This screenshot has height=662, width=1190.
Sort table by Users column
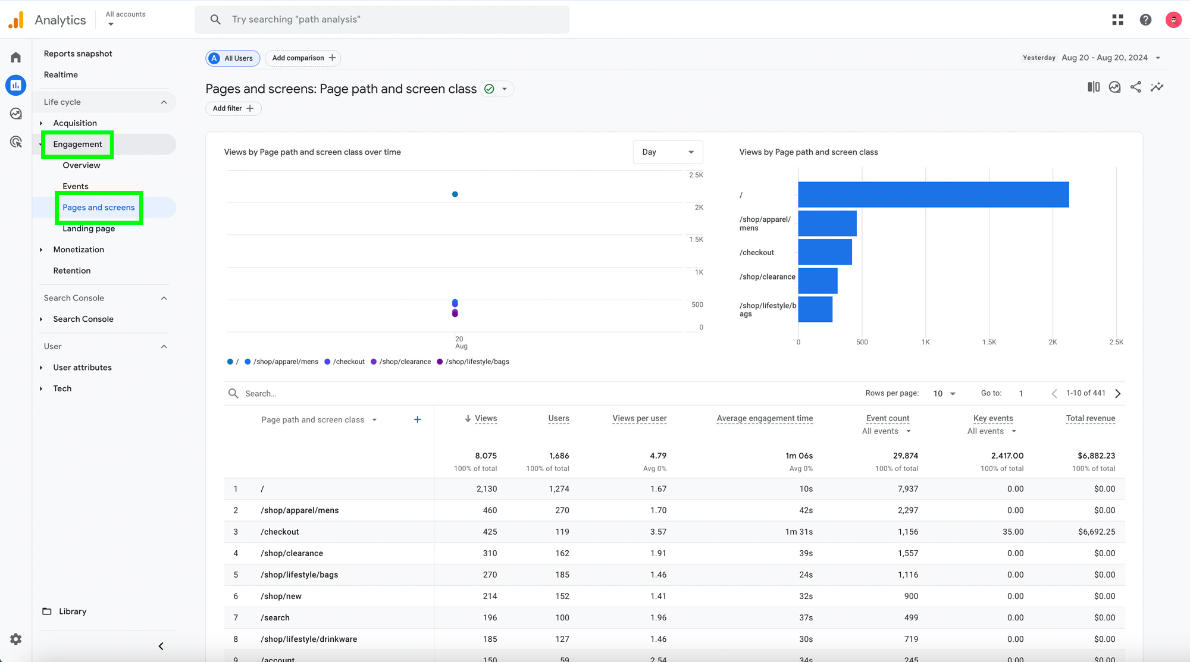[559, 419]
